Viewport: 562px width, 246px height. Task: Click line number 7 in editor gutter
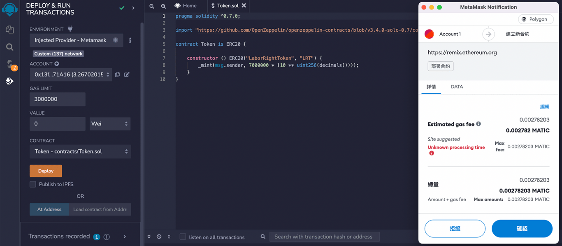tap(164, 58)
